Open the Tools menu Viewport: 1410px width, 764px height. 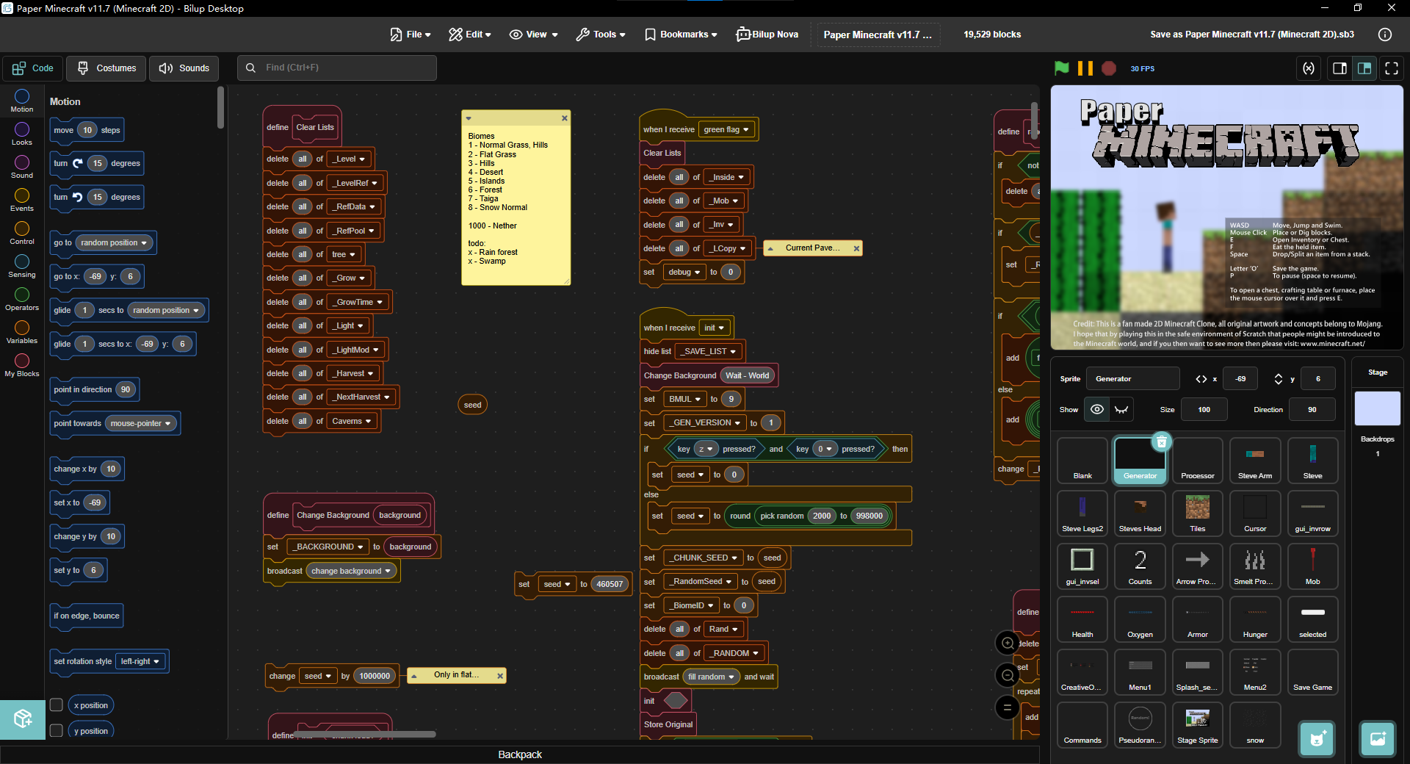[x=601, y=35]
